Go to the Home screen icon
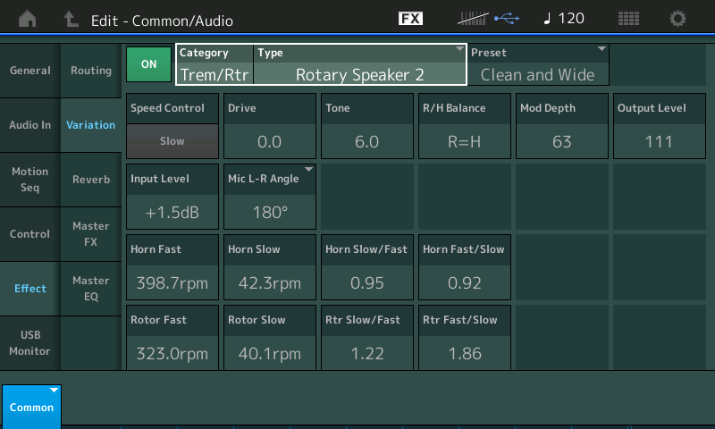The image size is (715, 429). [x=29, y=19]
